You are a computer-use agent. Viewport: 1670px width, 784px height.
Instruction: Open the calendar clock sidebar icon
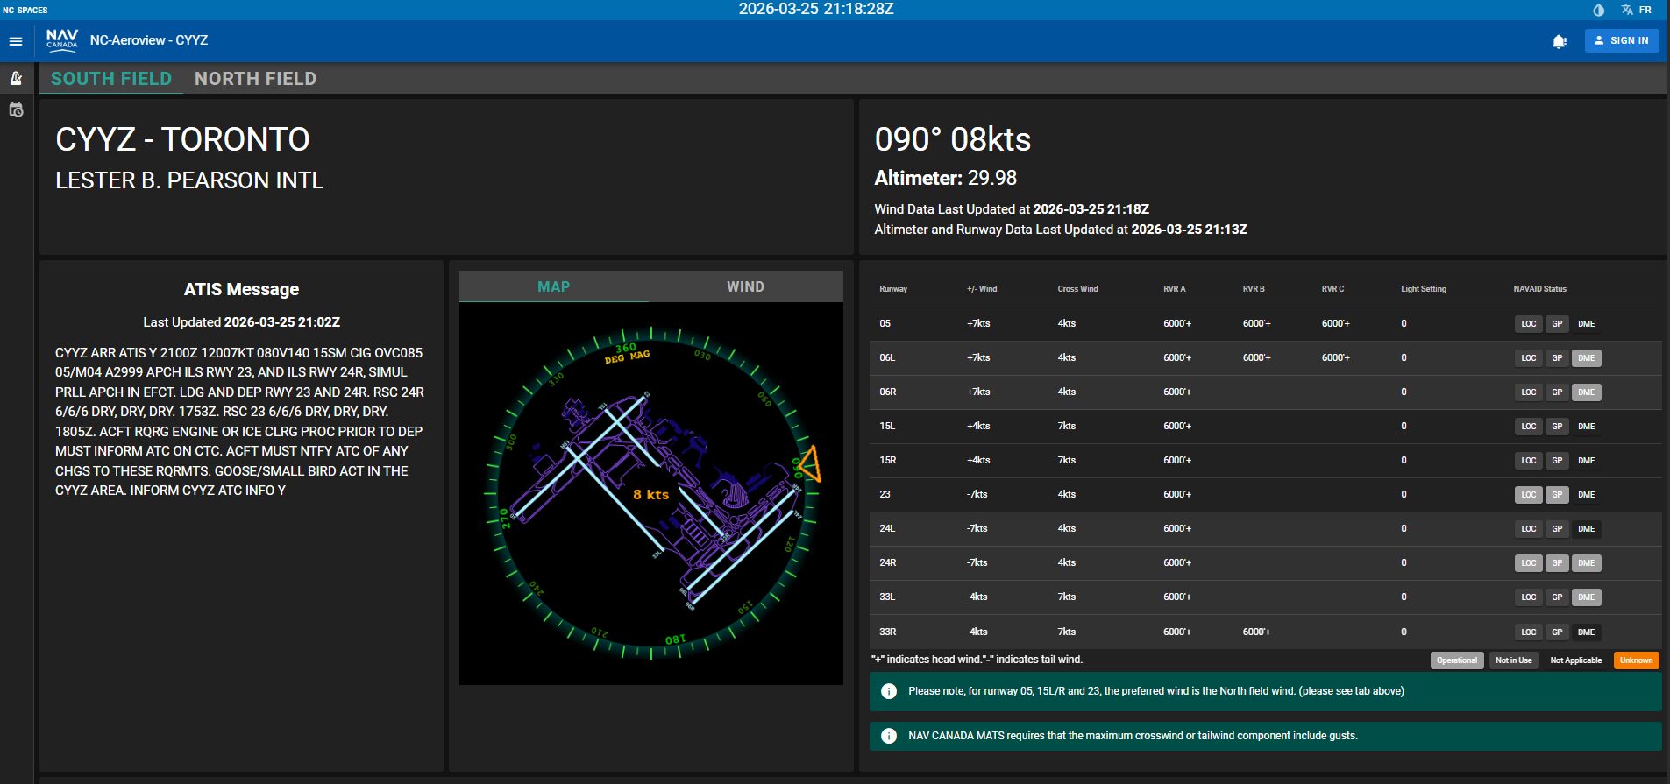[16, 110]
